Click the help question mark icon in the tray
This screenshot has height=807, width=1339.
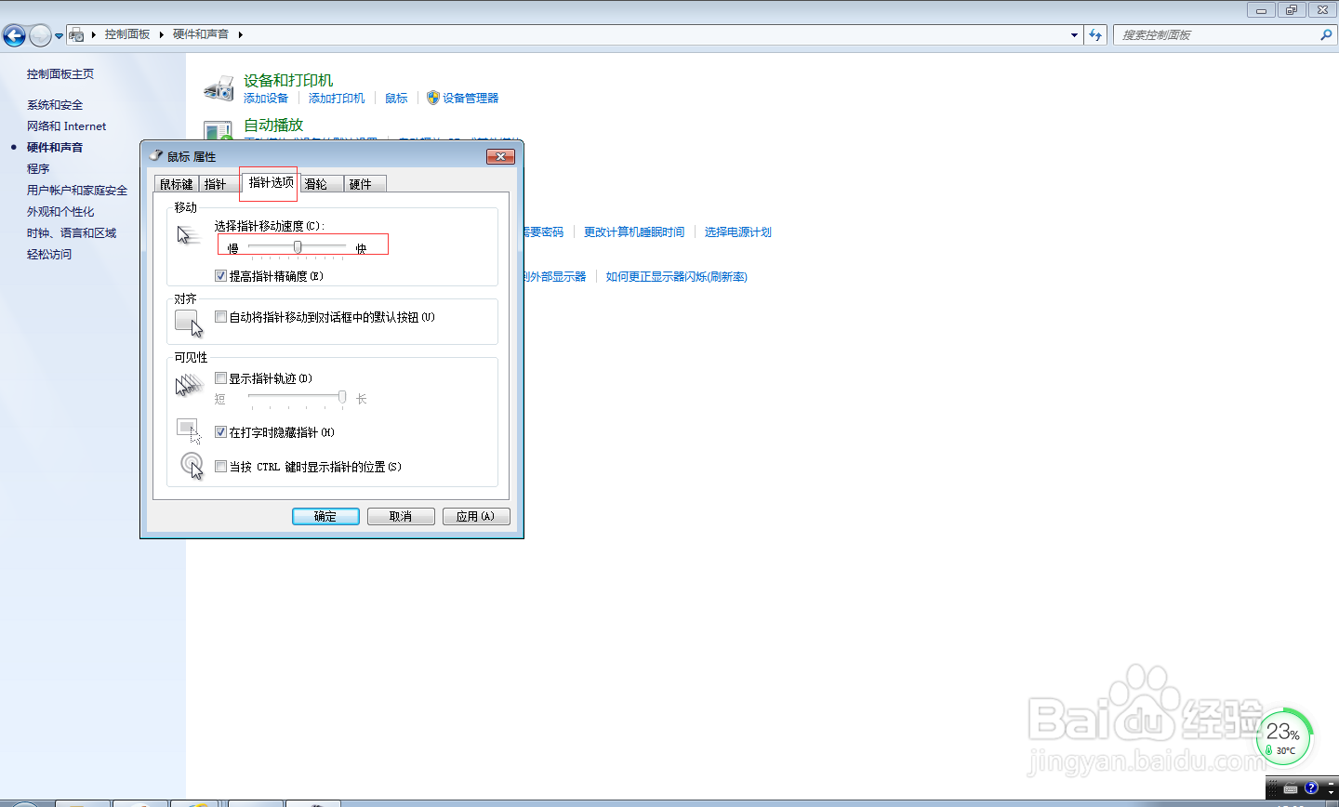click(1313, 787)
